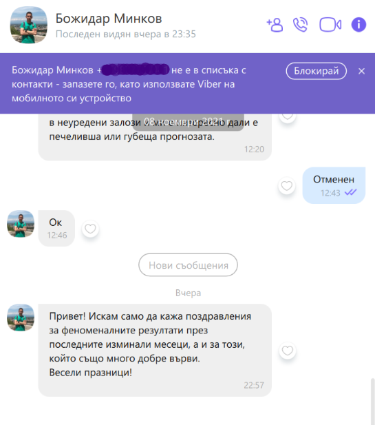
Task: Like the 'Привет!' greeting message
Action: click(288, 351)
